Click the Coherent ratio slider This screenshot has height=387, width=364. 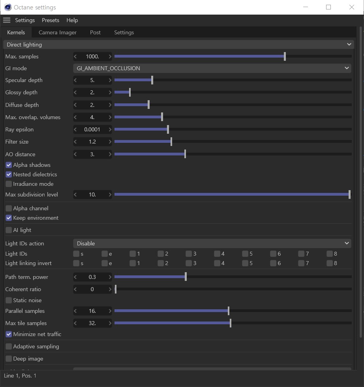(233, 289)
